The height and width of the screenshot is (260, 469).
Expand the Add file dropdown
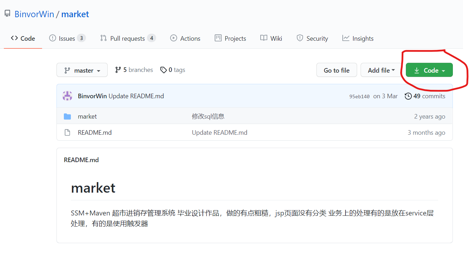[382, 70]
